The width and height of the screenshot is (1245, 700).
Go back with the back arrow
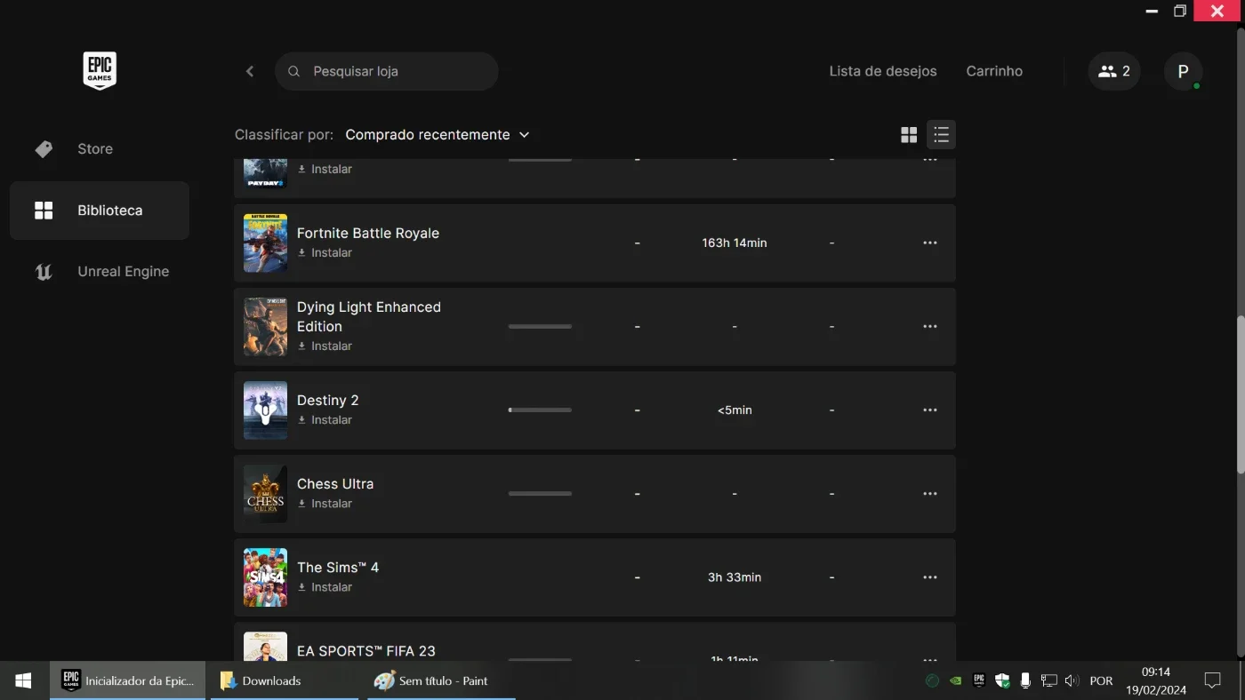[250, 71]
